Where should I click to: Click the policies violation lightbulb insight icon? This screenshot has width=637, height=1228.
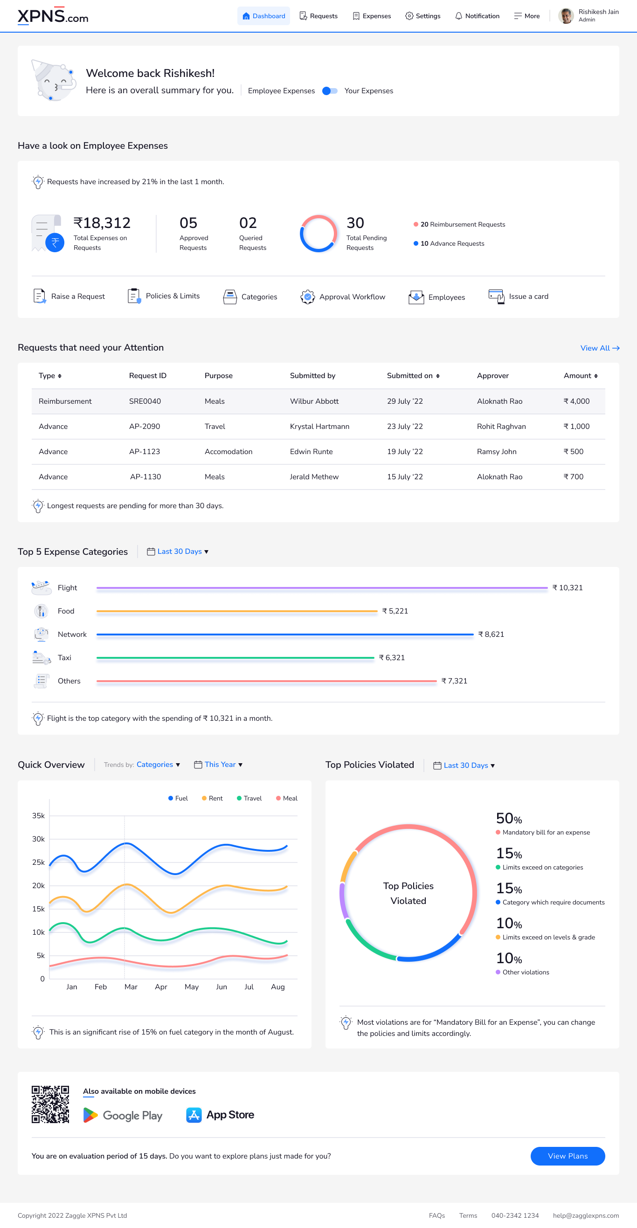[x=346, y=1022]
